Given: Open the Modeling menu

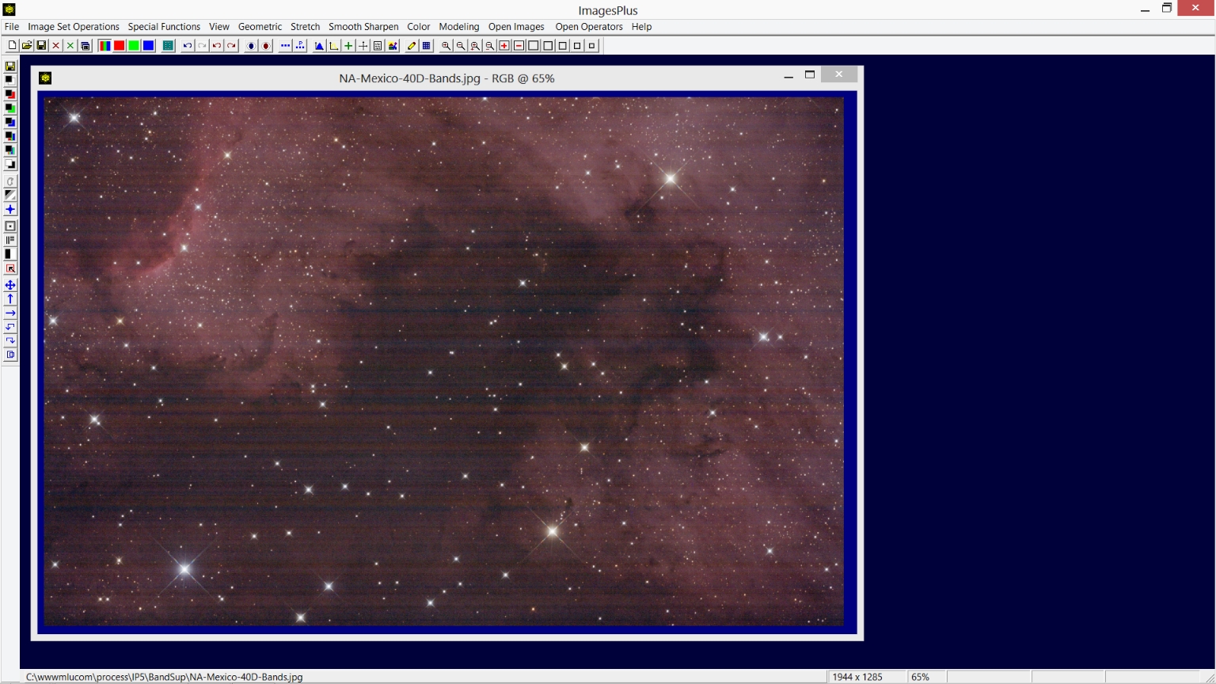Looking at the screenshot, I should 459,27.
